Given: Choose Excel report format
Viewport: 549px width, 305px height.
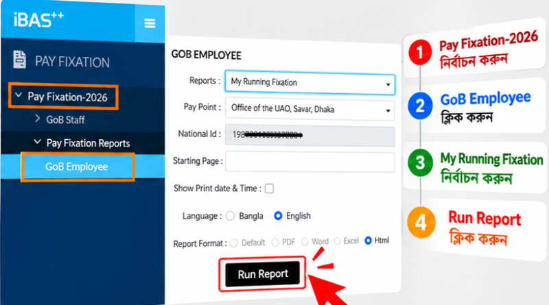Looking at the screenshot, I should [x=338, y=241].
